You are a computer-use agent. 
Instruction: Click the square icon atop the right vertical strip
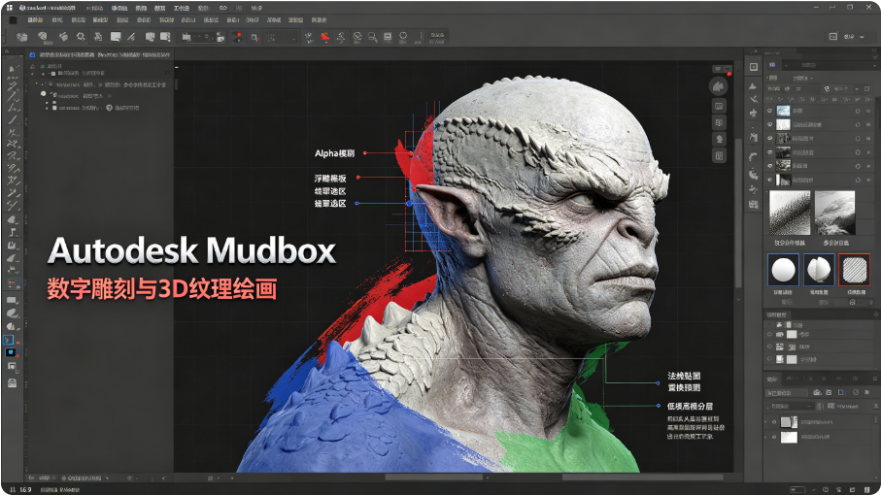pyautogui.click(x=754, y=67)
